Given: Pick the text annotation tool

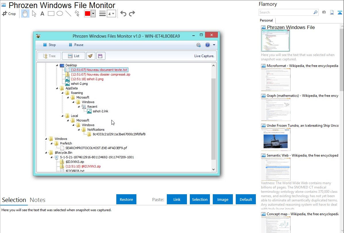Looking at the screenshot, I should tap(42, 14).
